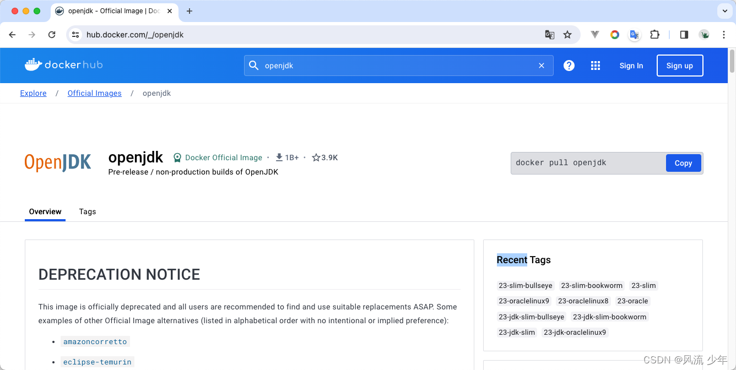Select the 23-oracle tag

[632, 301]
